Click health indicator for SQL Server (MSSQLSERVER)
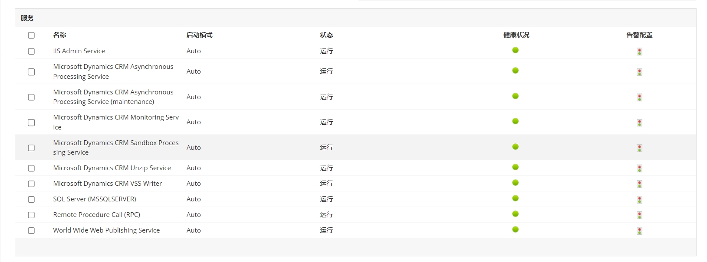707x262 pixels. [x=515, y=198]
